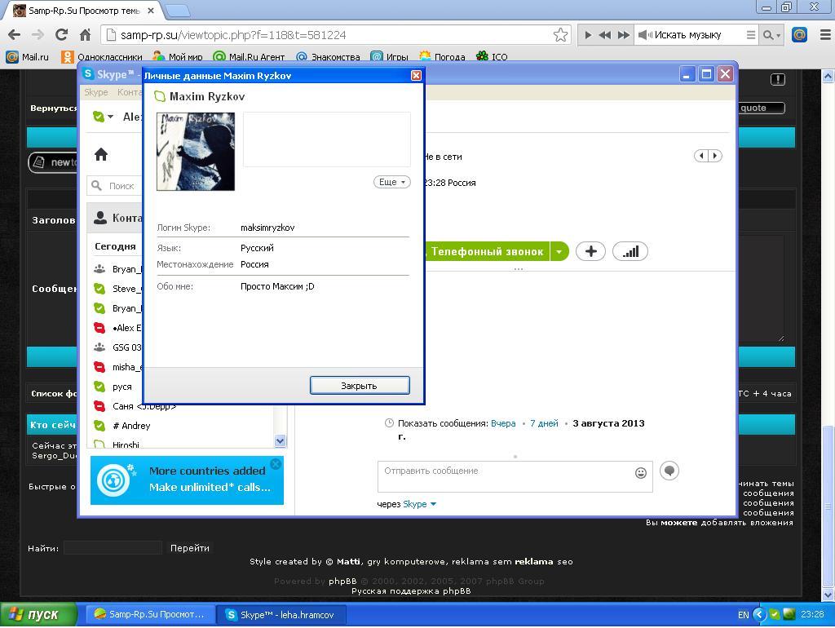Click the quote button on forum page
Screen dimensions: 835x628
coord(761,108)
